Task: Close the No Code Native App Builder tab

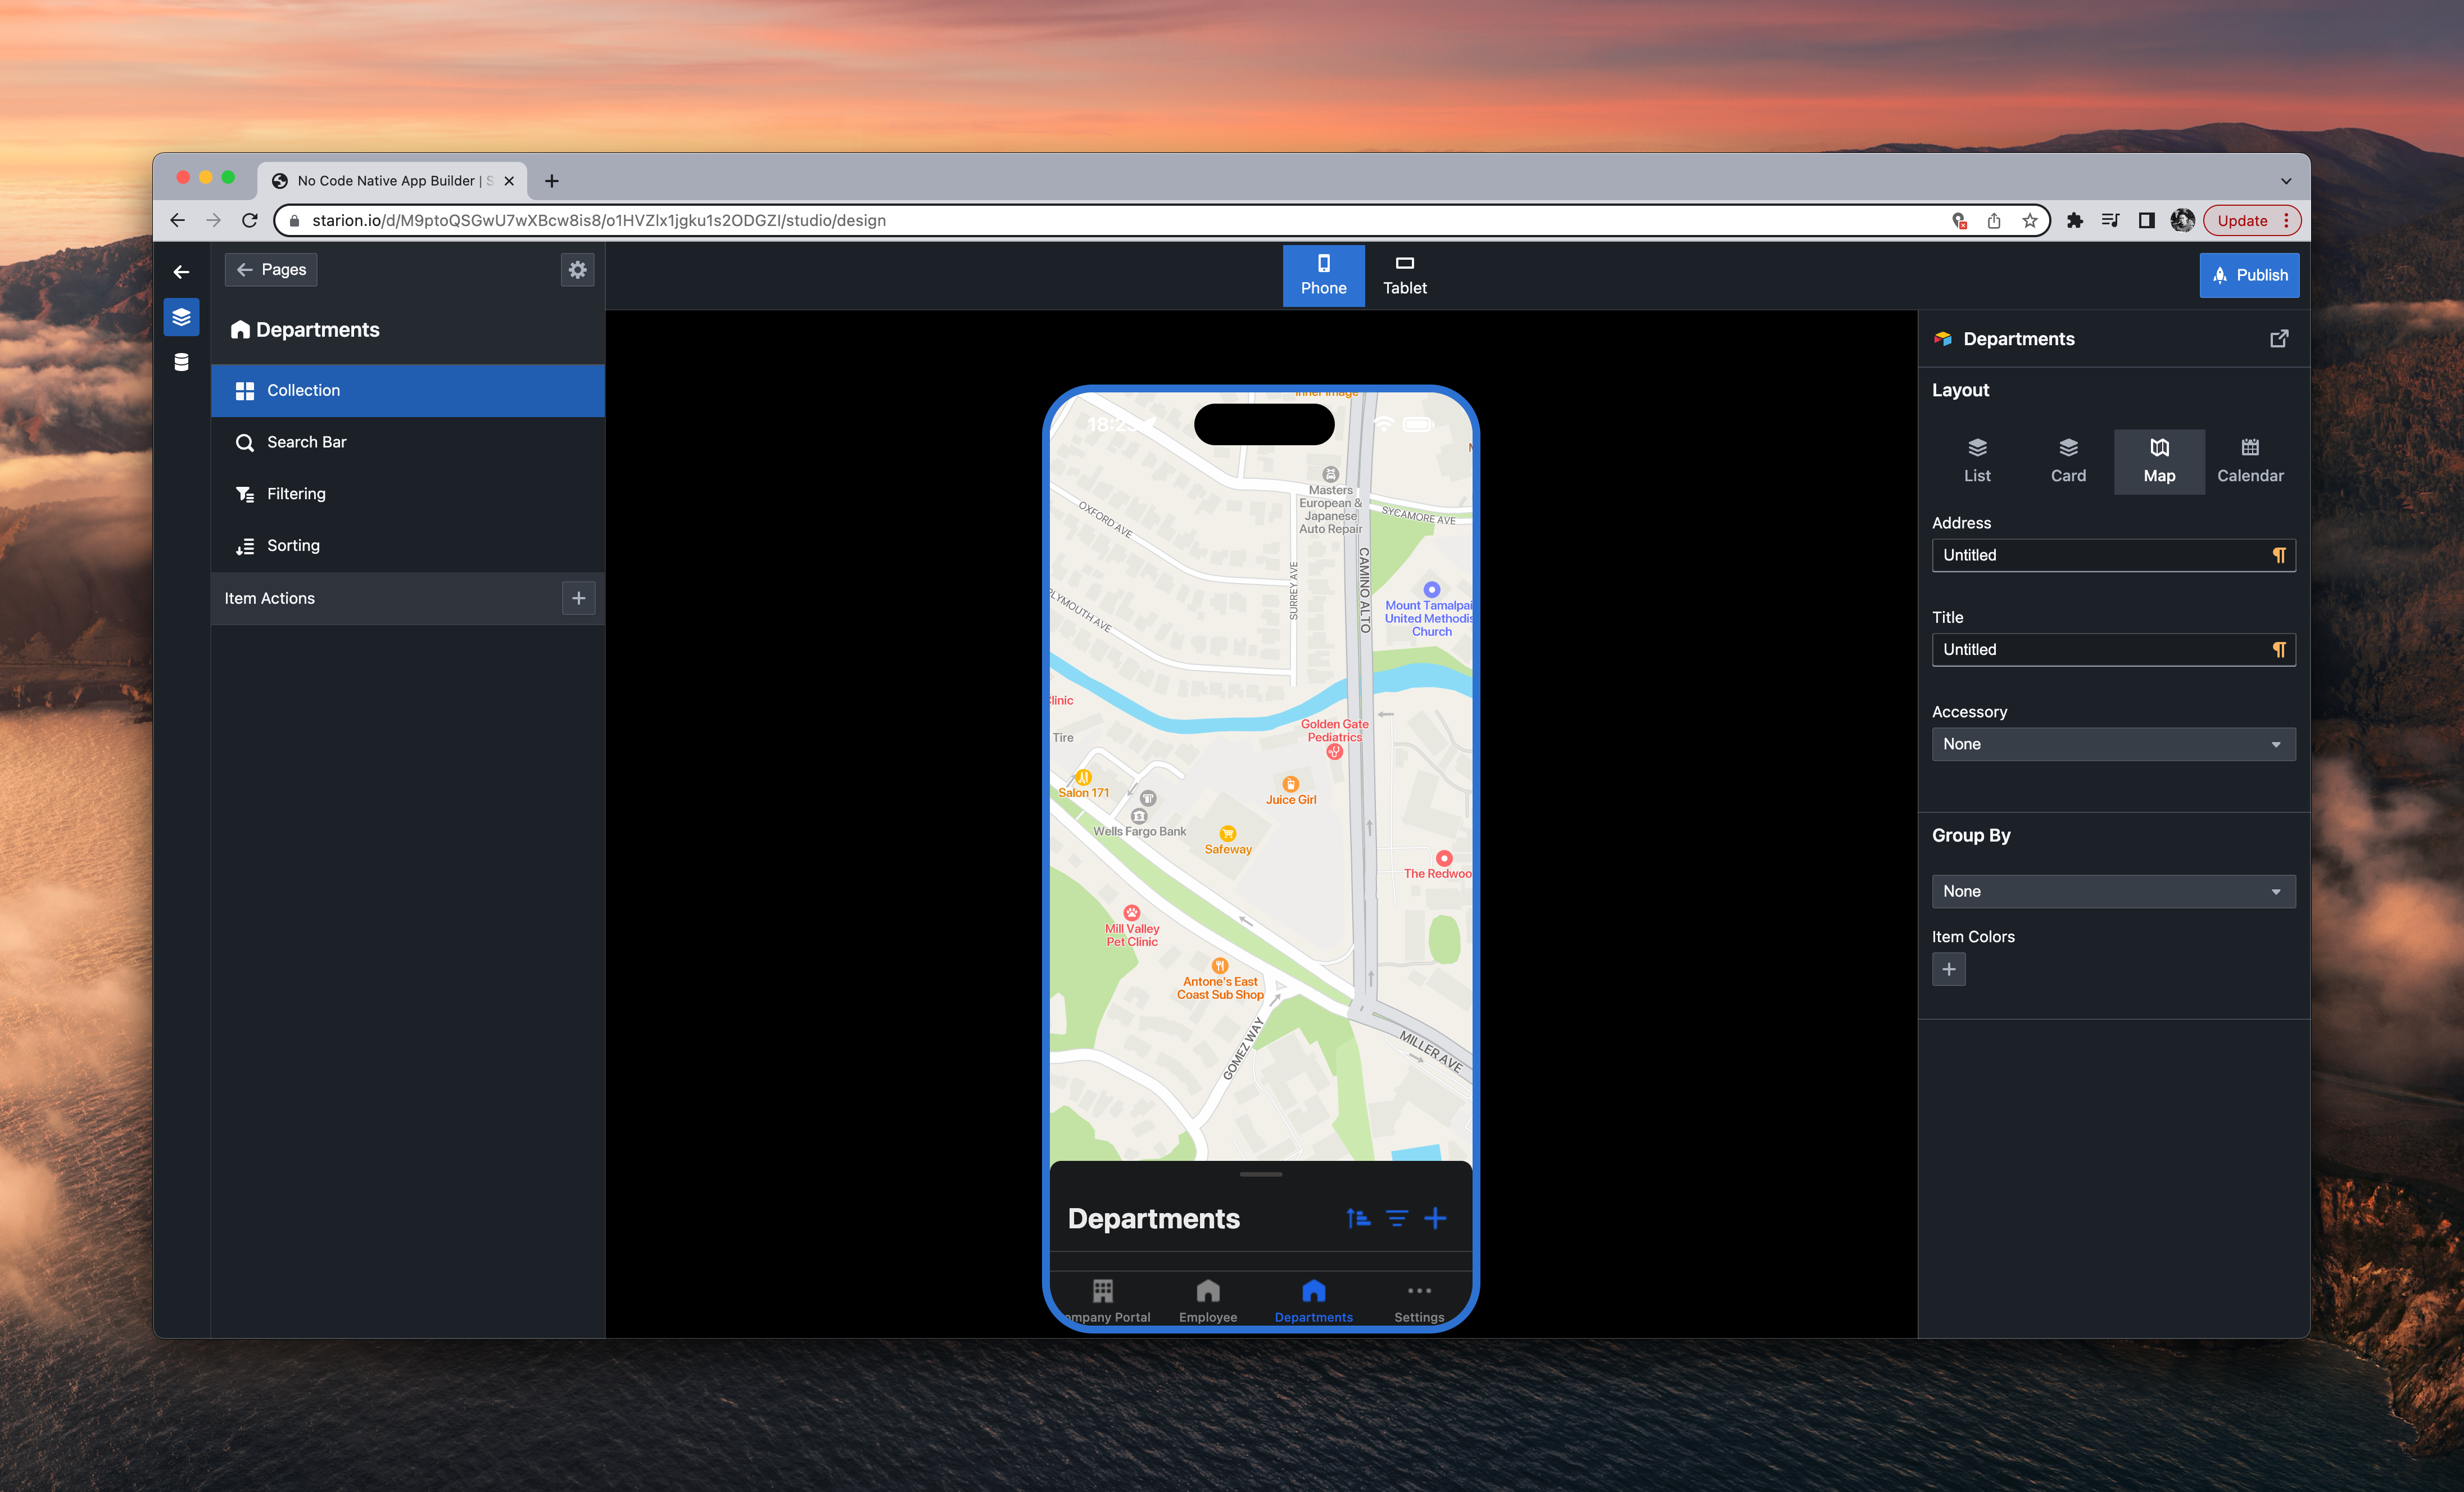Action: point(508,181)
